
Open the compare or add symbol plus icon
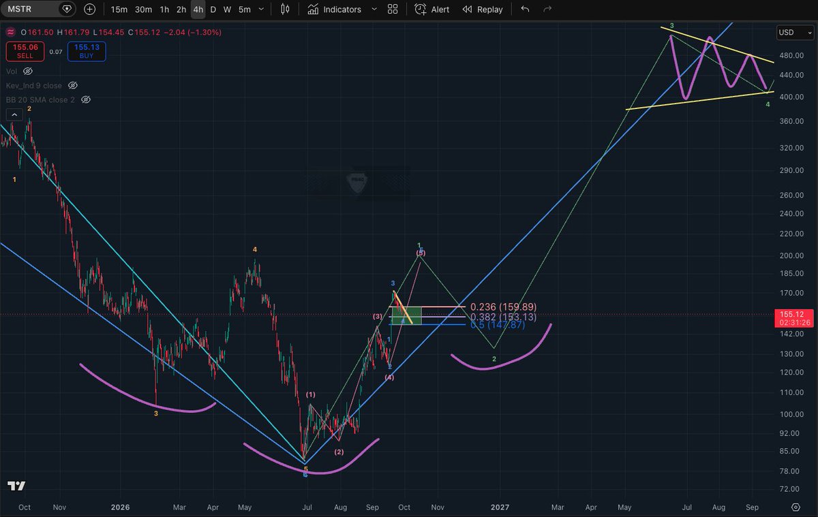pos(90,10)
